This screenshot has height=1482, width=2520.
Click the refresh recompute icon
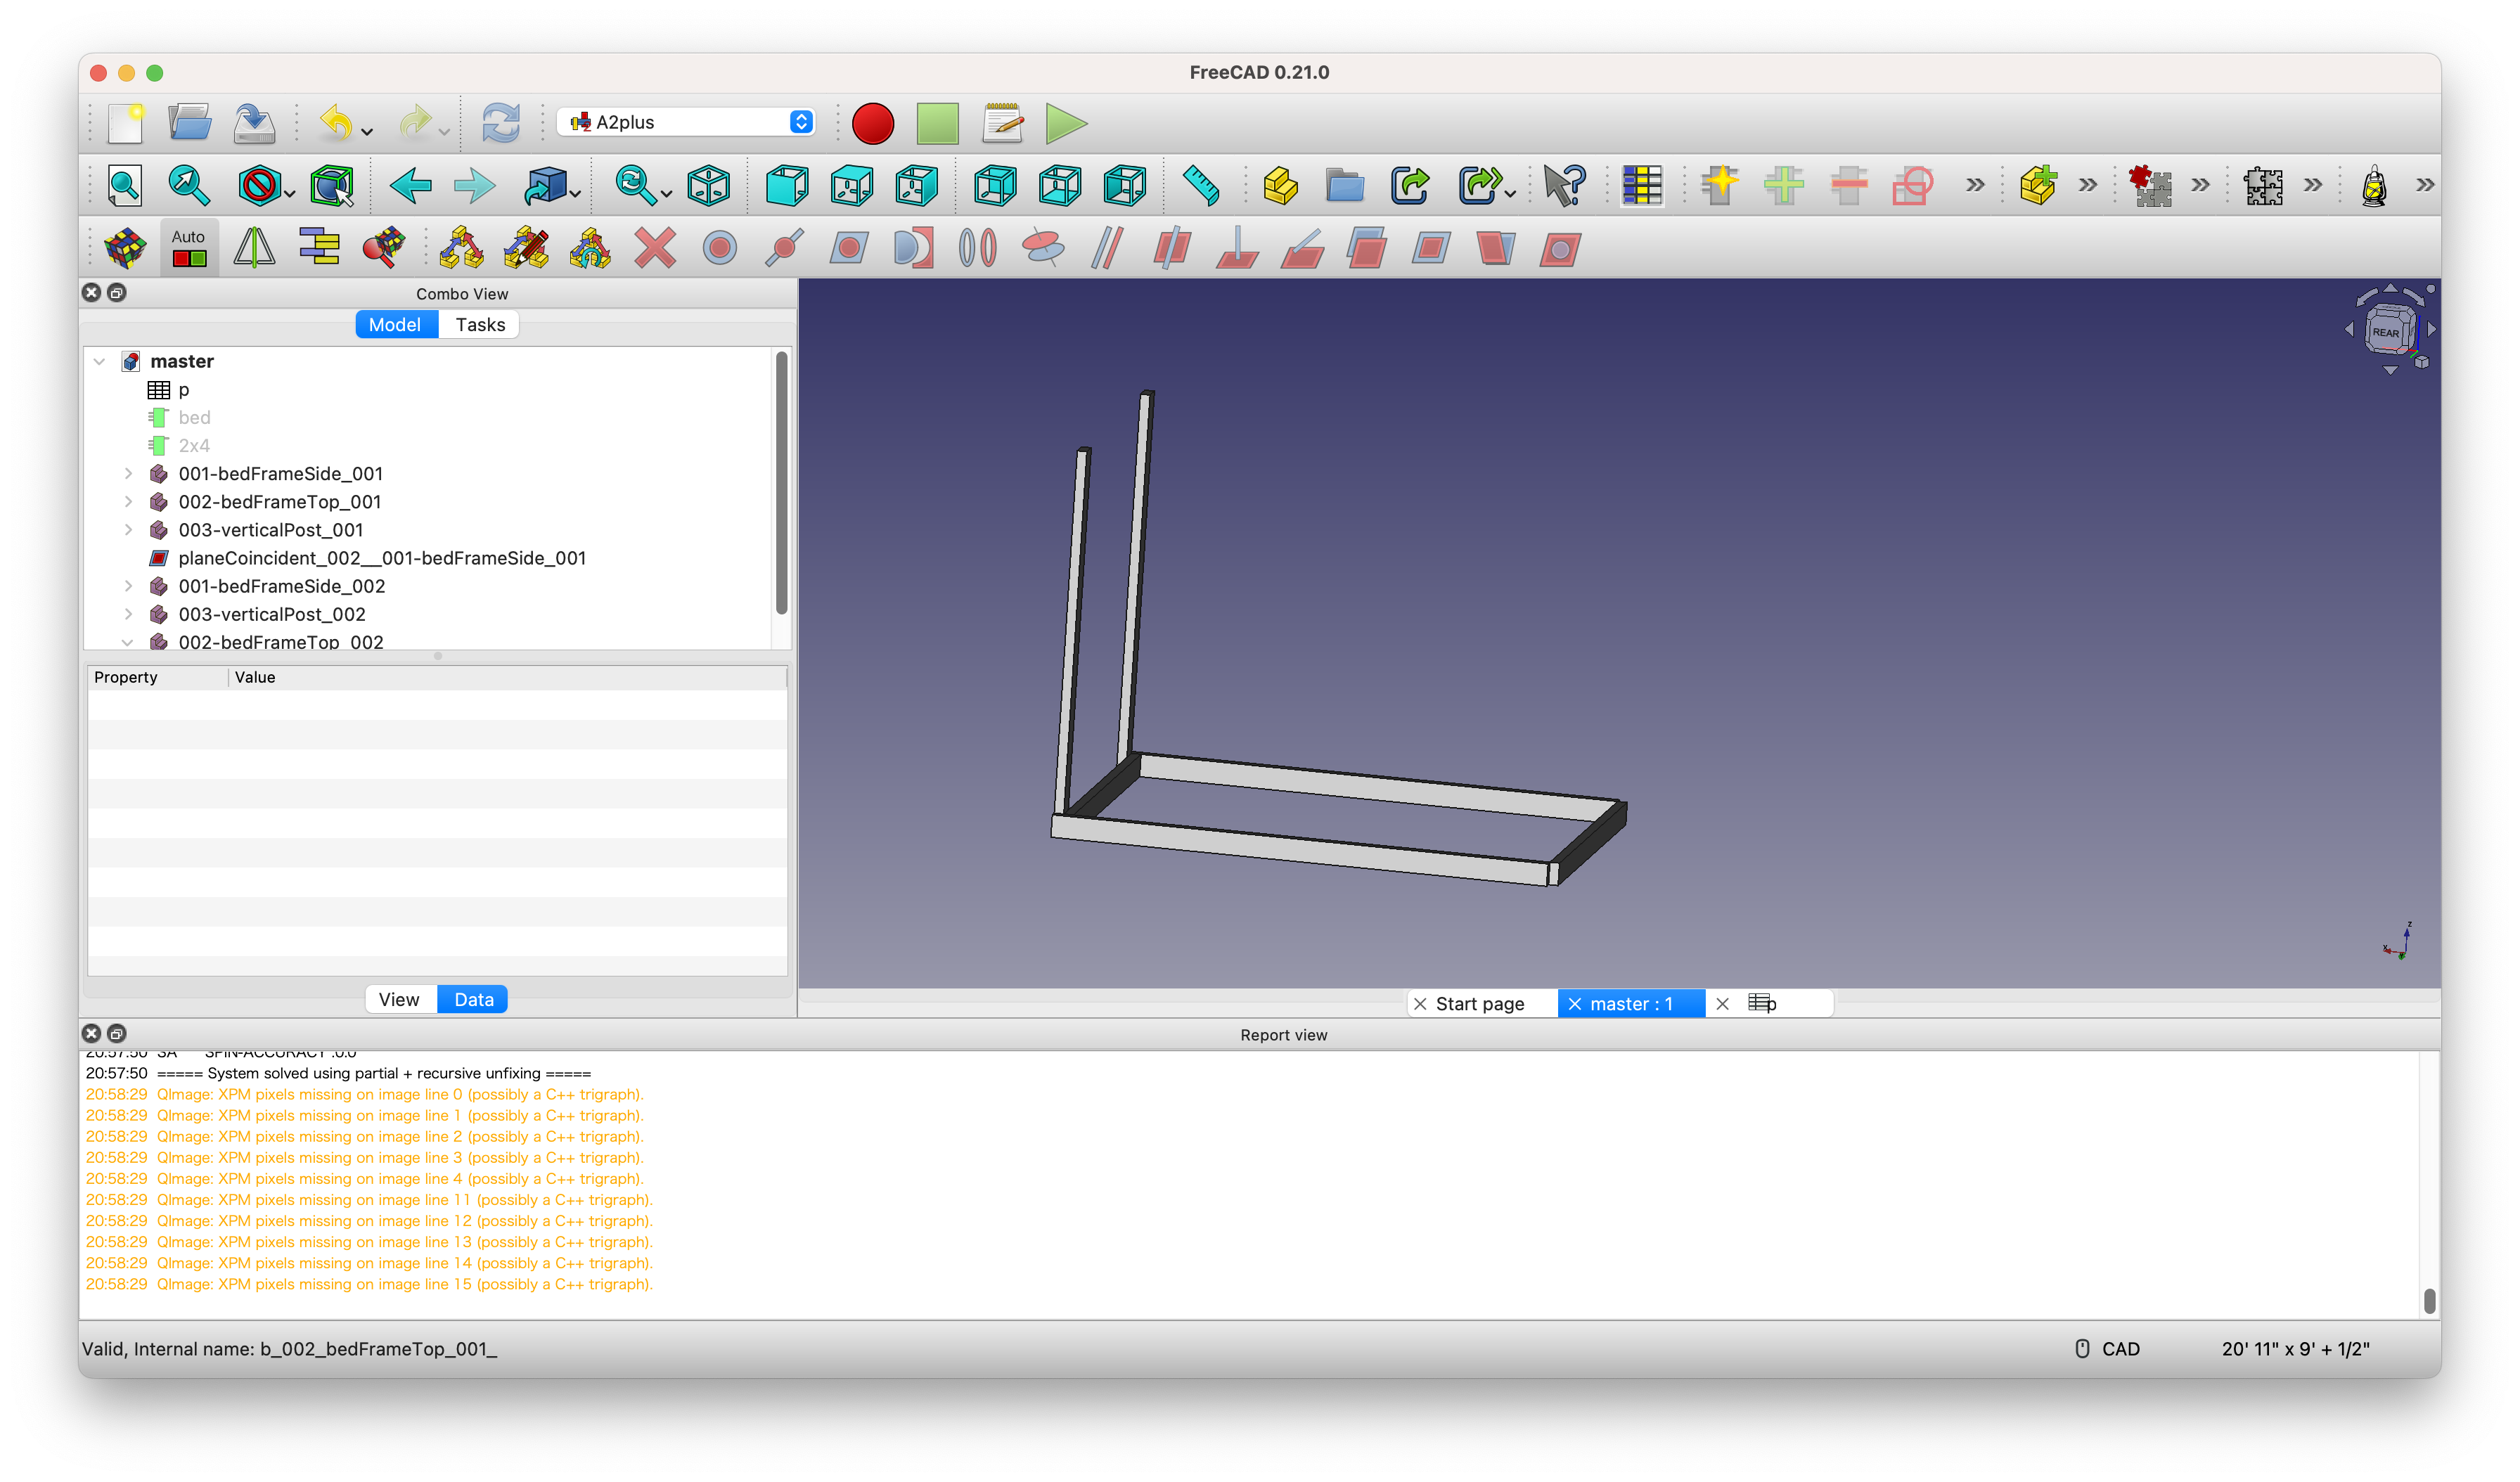501,124
